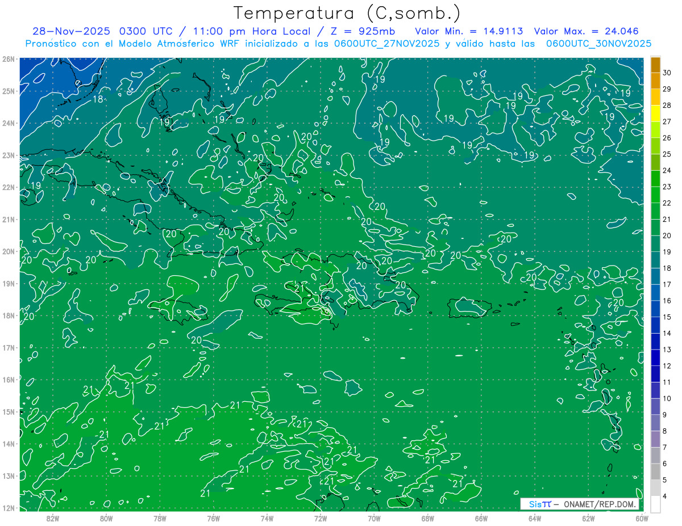Click the '21N' latitude label
682x526 pixels.
pyautogui.click(x=8, y=219)
